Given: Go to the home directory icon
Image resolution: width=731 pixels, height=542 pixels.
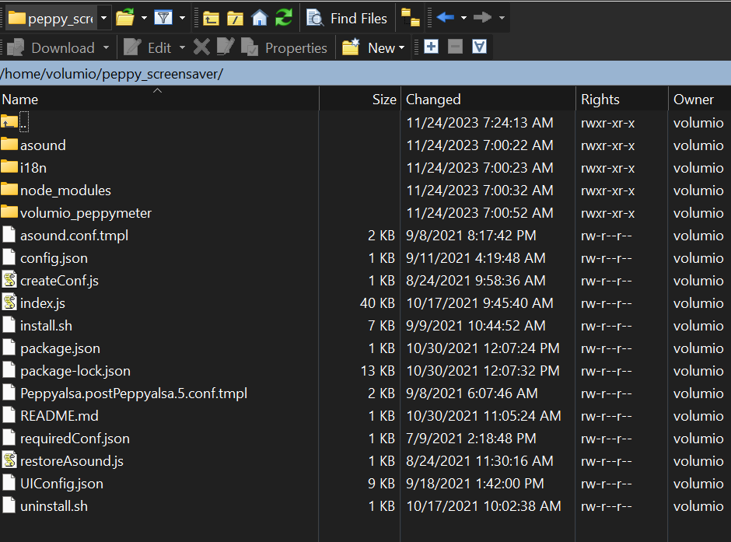Looking at the screenshot, I should point(259,18).
